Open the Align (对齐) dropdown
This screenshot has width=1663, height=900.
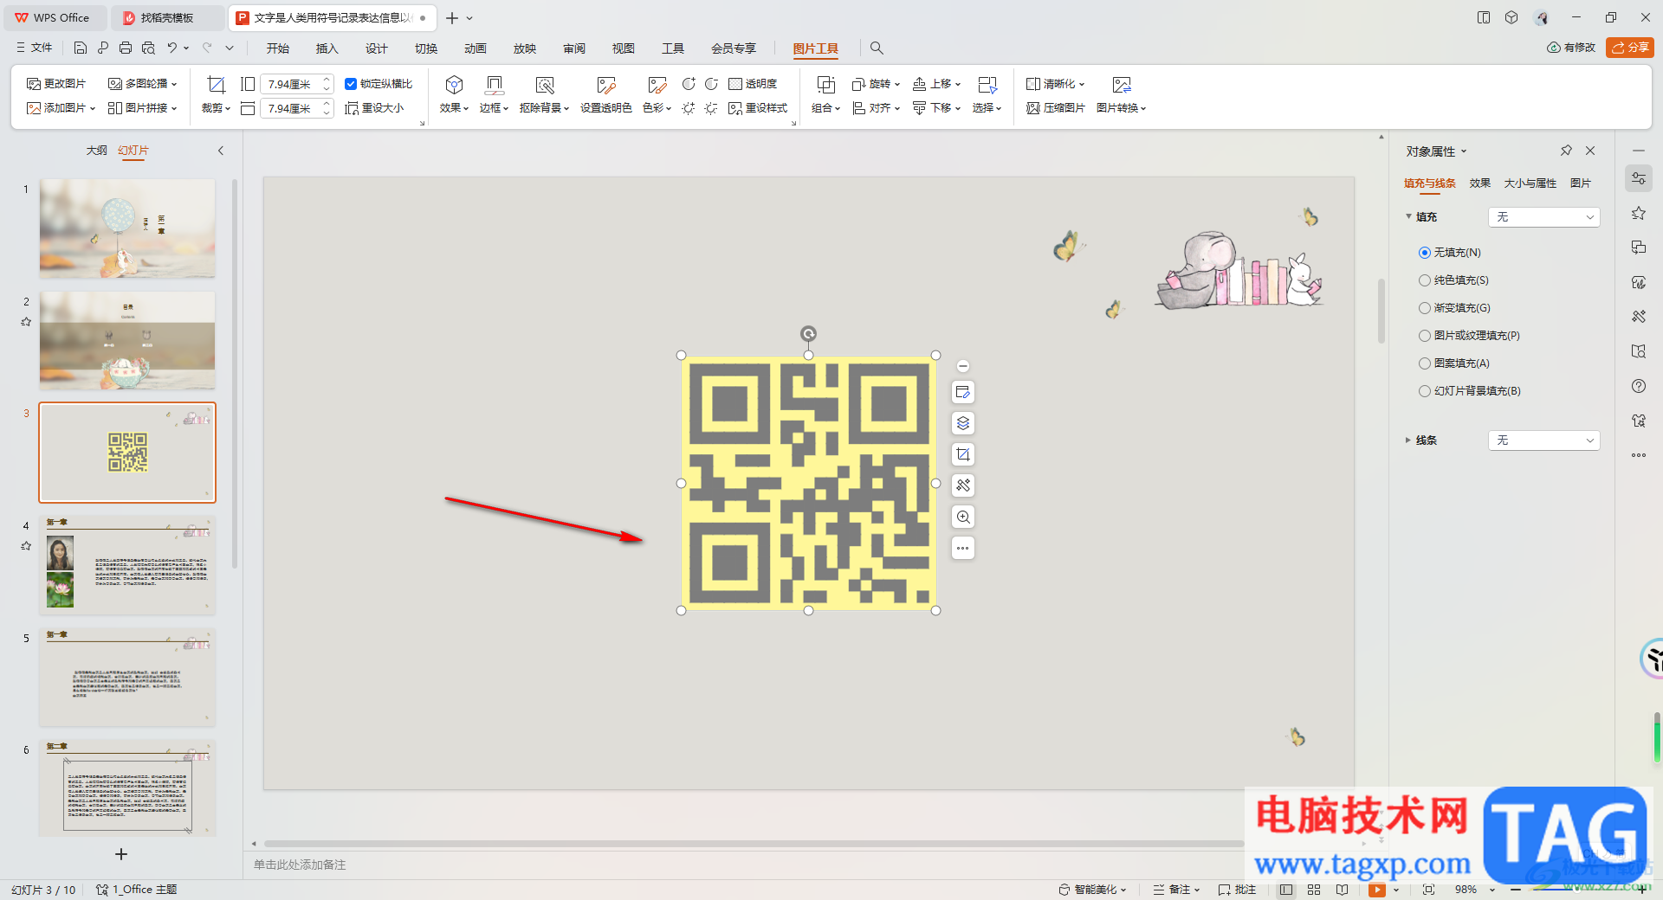click(876, 108)
